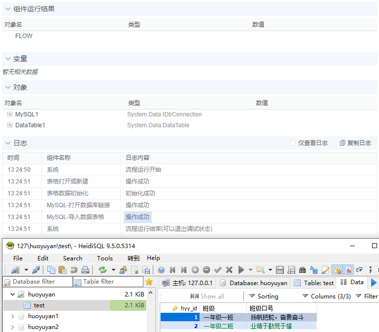Click into the Table filter field
379x332 pixels.
[x=108, y=282]
